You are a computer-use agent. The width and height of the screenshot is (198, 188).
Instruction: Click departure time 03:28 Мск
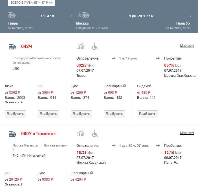(85, 65)
